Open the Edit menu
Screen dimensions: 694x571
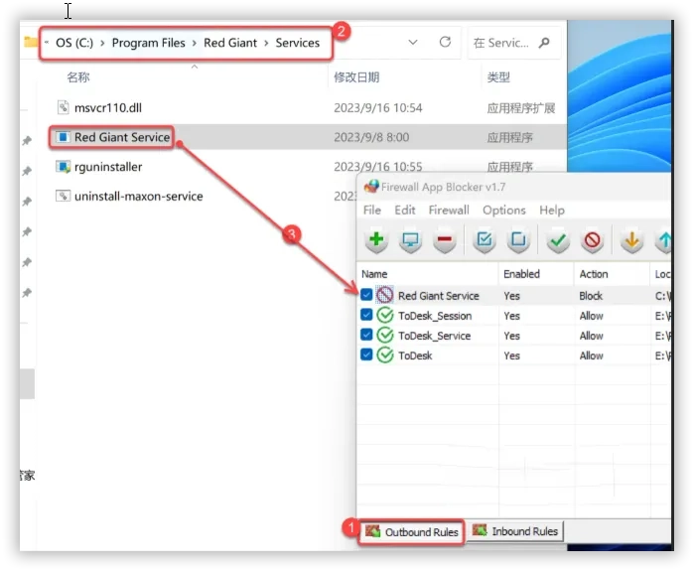[x=404, y=210]
